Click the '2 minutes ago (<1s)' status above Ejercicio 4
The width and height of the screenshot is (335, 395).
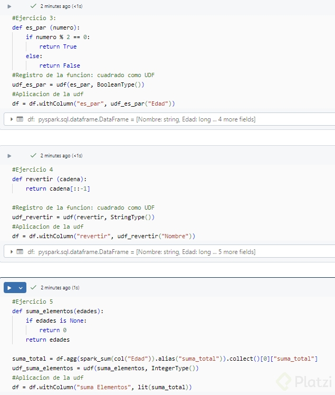(x=61, y=156)
